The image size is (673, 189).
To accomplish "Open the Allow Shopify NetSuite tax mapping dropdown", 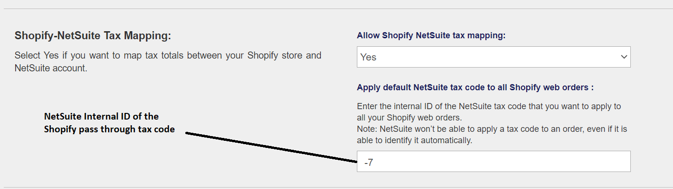I will pos(493,57).
